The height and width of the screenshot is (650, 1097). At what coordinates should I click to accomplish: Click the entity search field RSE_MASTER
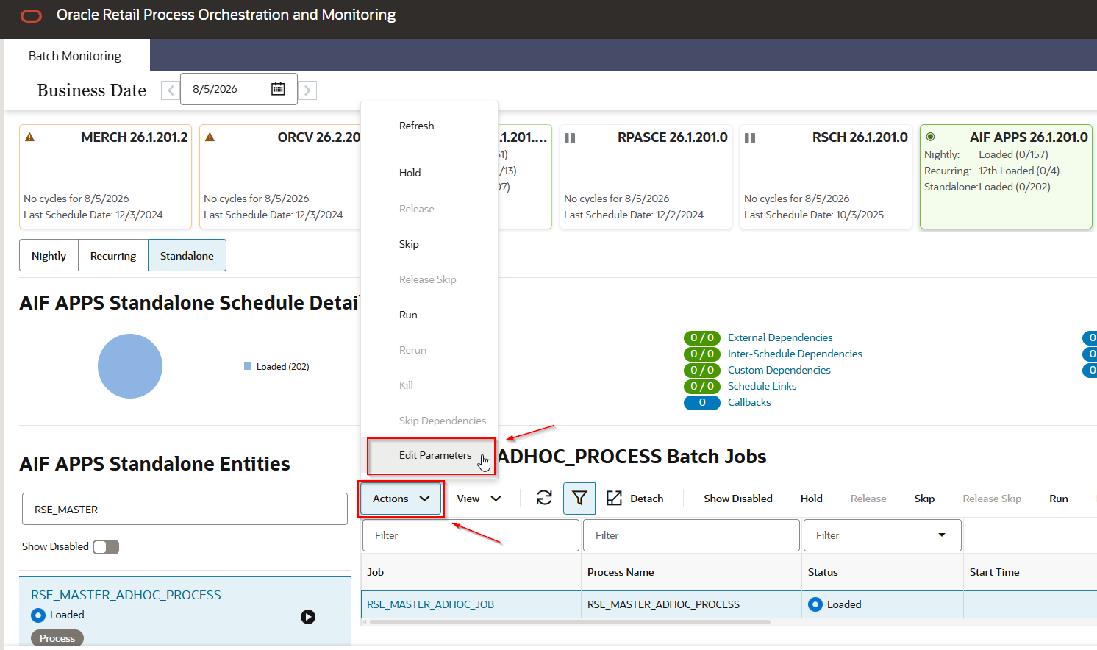(x=185, y=509)
